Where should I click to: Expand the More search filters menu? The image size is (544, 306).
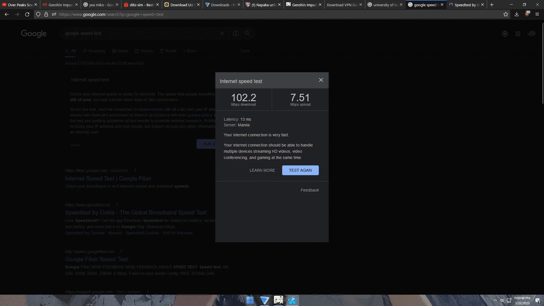pos(190,51)
